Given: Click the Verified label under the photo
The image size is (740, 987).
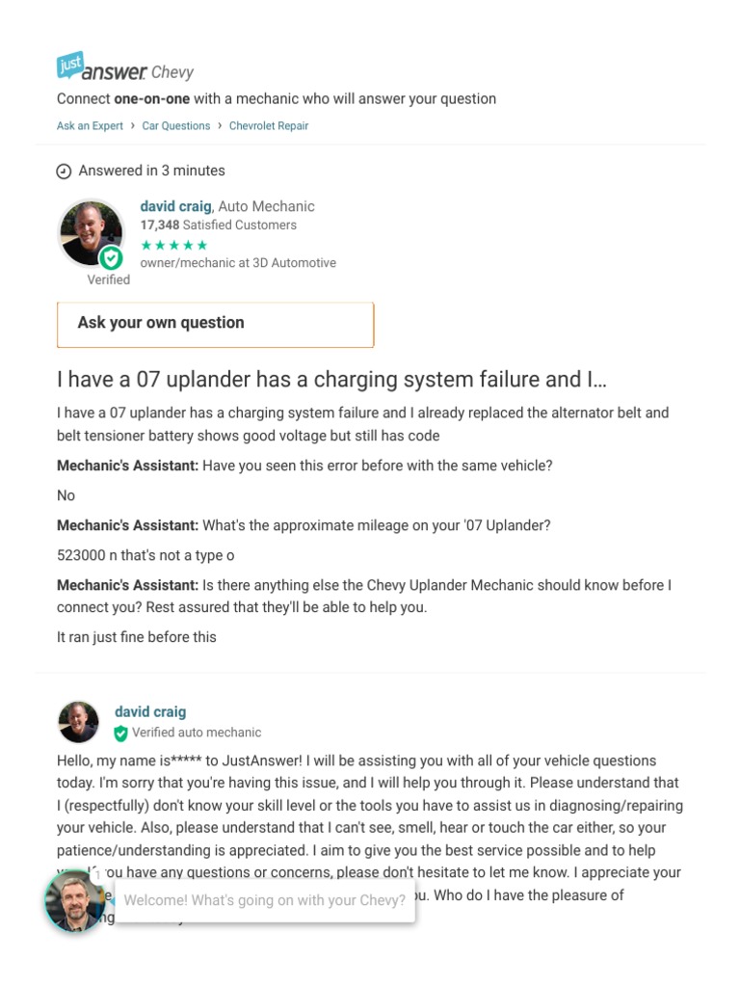Looking at the screenshot, I should 108,280.
